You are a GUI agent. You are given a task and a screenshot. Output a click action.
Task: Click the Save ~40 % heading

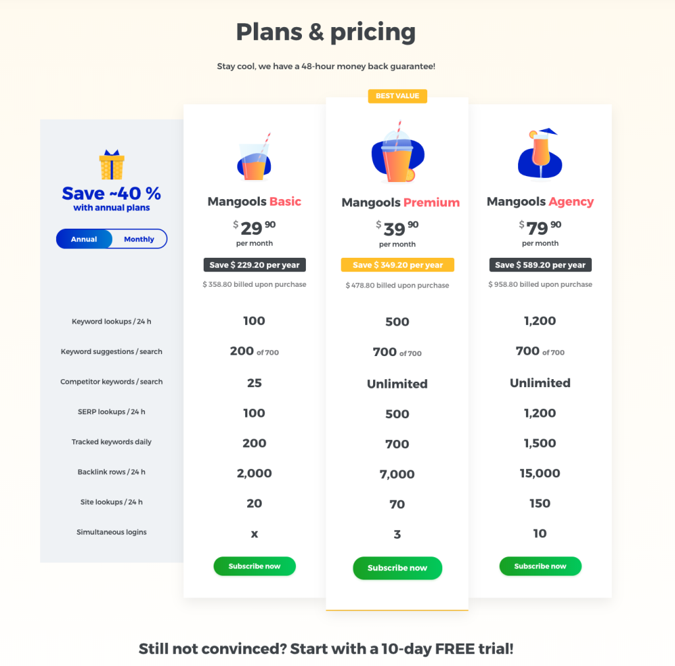(111, 193)
